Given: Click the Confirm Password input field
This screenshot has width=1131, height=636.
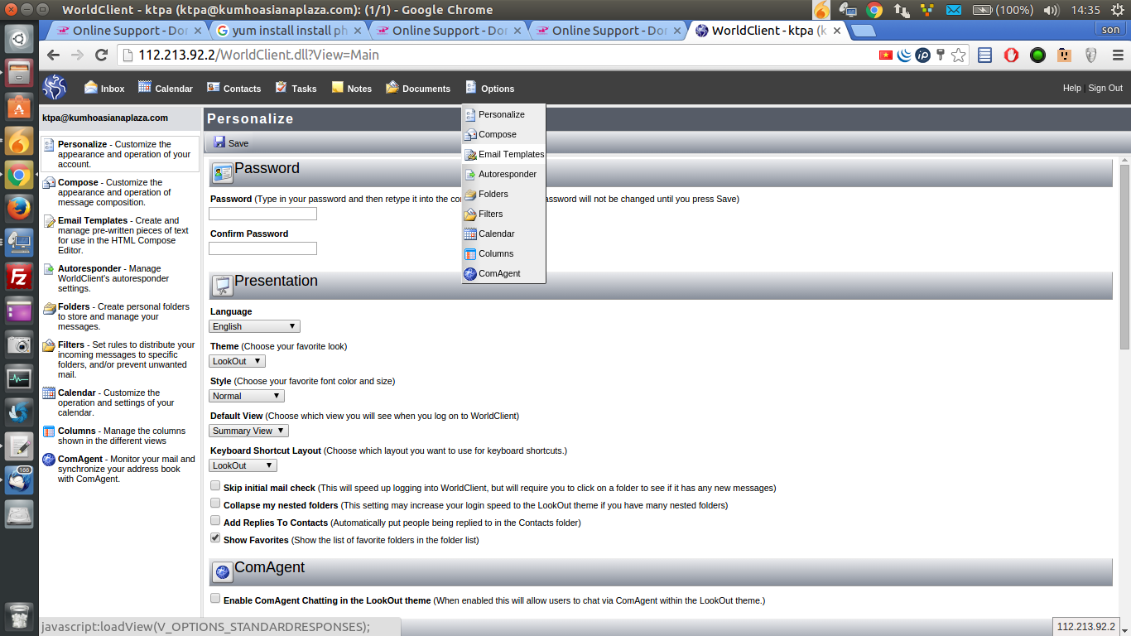Looking at the screenshot, I should click(x=262, y=248).
